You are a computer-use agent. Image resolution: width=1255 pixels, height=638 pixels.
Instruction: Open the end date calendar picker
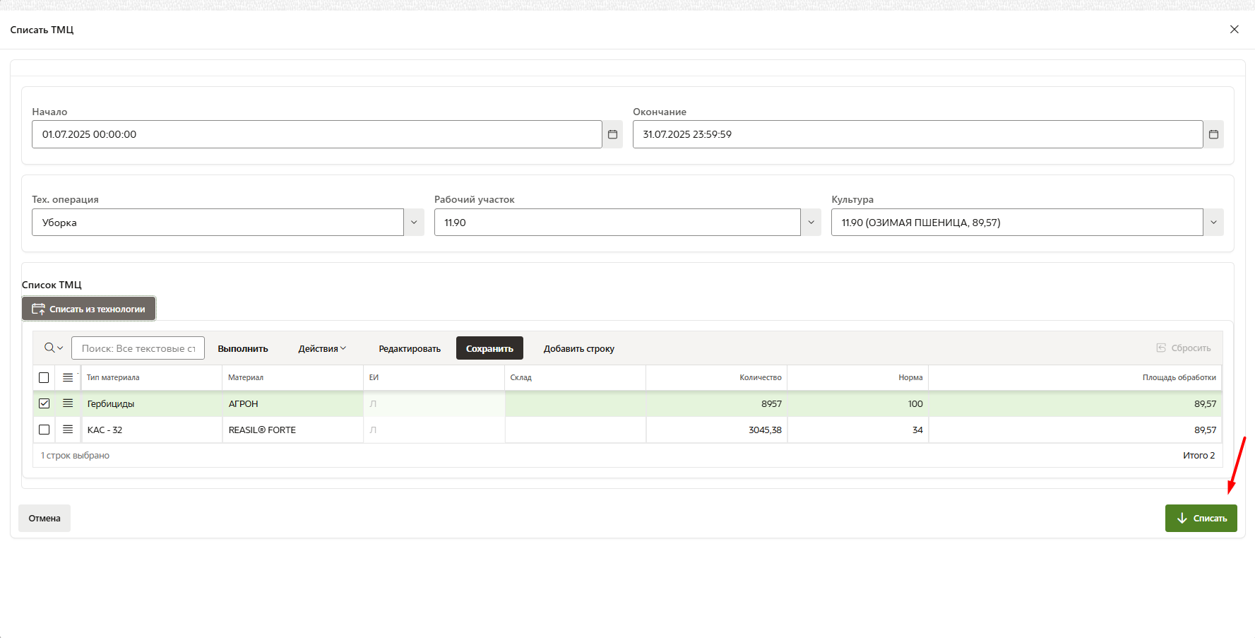1213,134
